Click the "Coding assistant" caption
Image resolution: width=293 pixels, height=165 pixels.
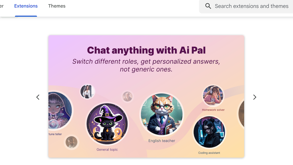209,153
